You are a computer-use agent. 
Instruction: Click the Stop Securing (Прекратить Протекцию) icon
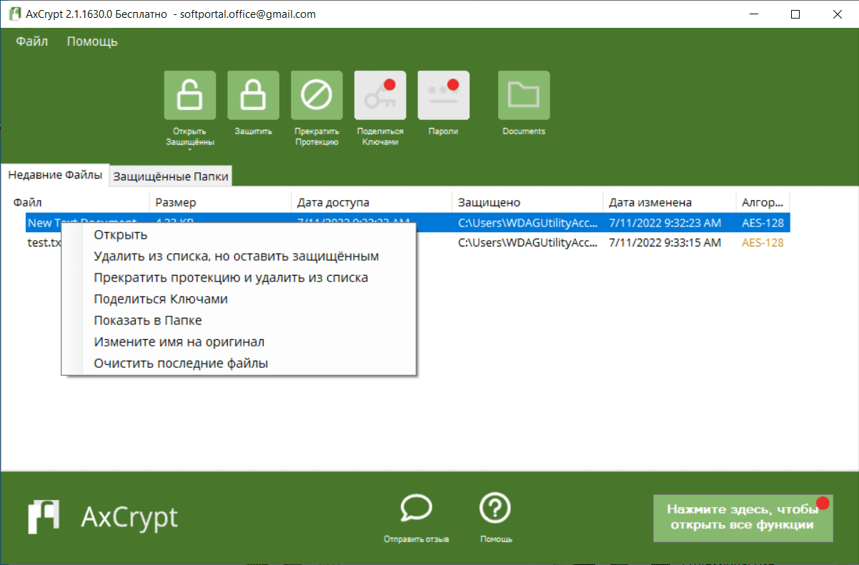(x=317, y=95)
